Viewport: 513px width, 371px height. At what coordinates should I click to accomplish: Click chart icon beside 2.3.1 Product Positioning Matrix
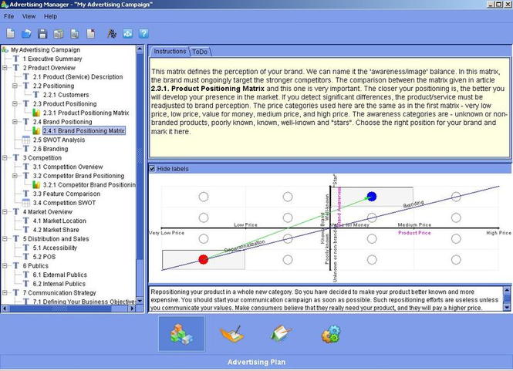click(x=36, y=113)
